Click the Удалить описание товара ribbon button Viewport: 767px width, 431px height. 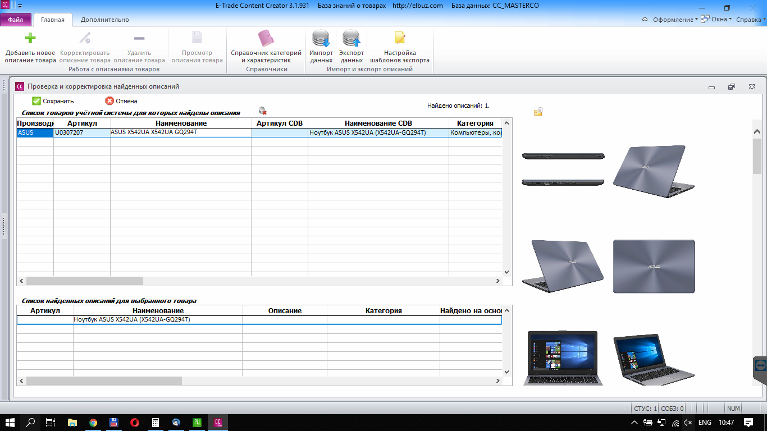coord(139,47)
